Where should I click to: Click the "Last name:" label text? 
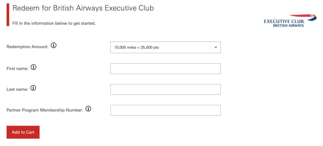click(x=17, y=89)
